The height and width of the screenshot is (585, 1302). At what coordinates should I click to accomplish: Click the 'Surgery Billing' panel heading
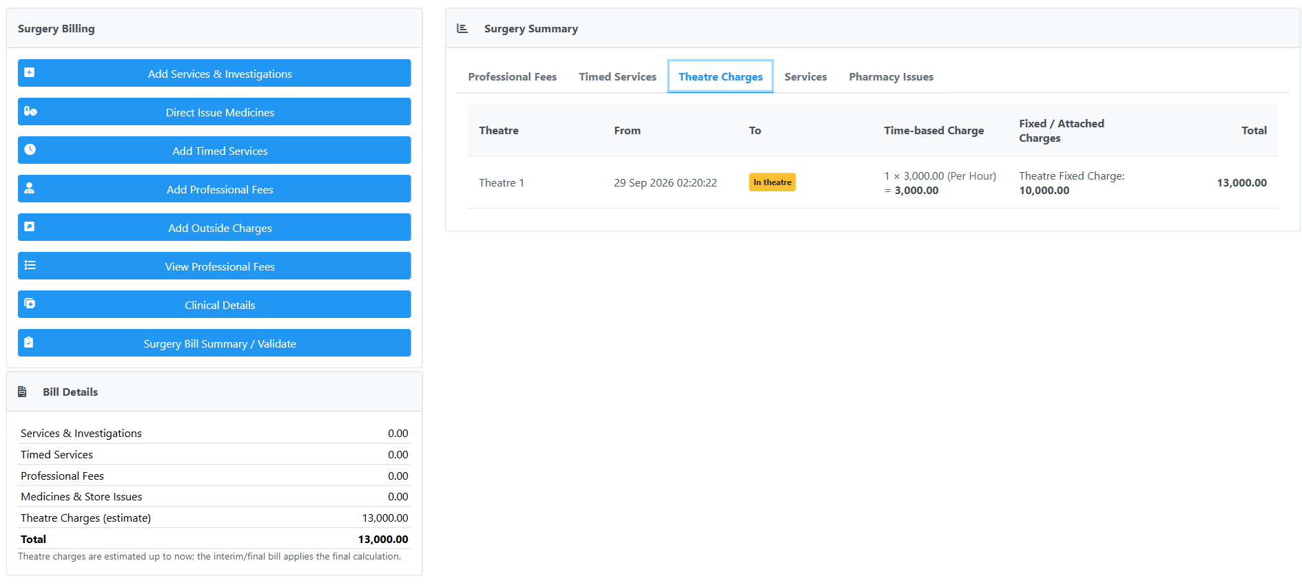56,28
